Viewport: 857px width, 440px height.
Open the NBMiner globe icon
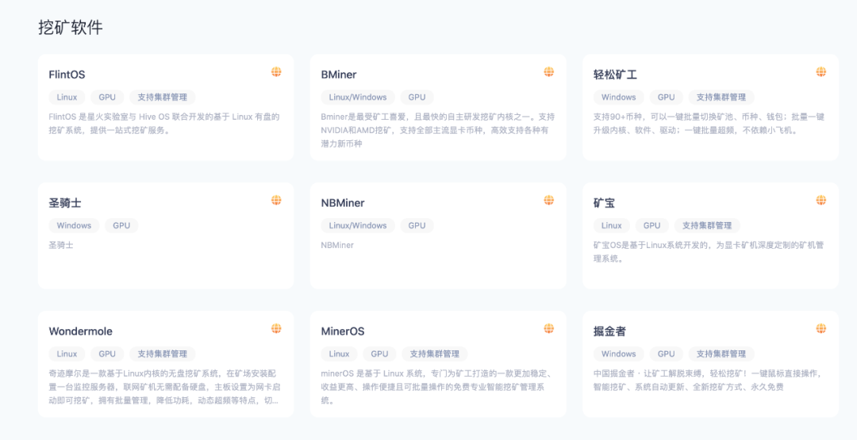point(549,201)
